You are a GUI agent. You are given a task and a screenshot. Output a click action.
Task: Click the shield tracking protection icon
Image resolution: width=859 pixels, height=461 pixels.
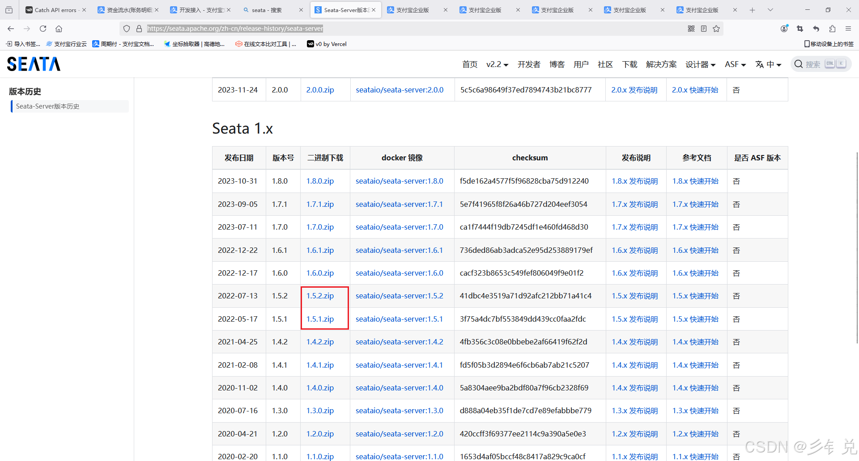127,29
